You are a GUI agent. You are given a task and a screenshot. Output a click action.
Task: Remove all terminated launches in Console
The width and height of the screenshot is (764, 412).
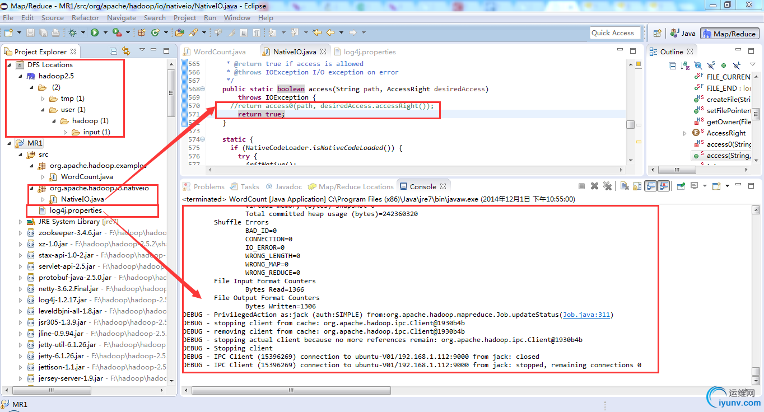607,186
